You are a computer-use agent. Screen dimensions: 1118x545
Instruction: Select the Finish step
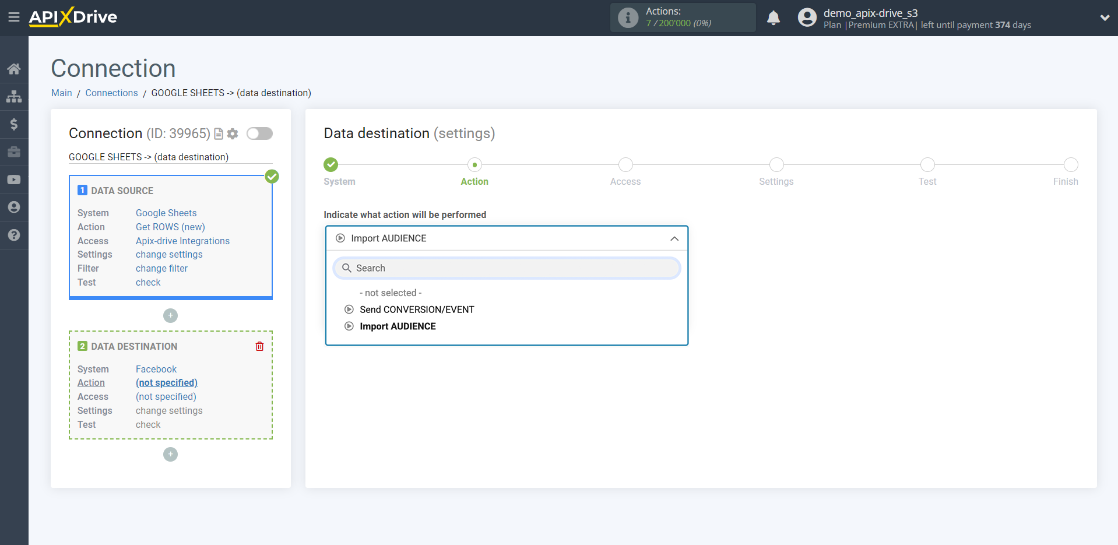pos(1071,165)
